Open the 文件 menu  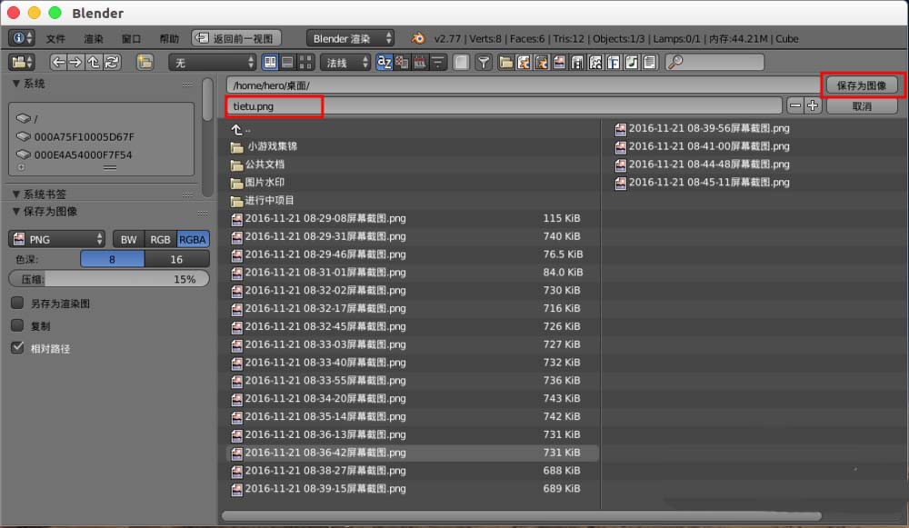pyautogui.click(x=55, y=38)
